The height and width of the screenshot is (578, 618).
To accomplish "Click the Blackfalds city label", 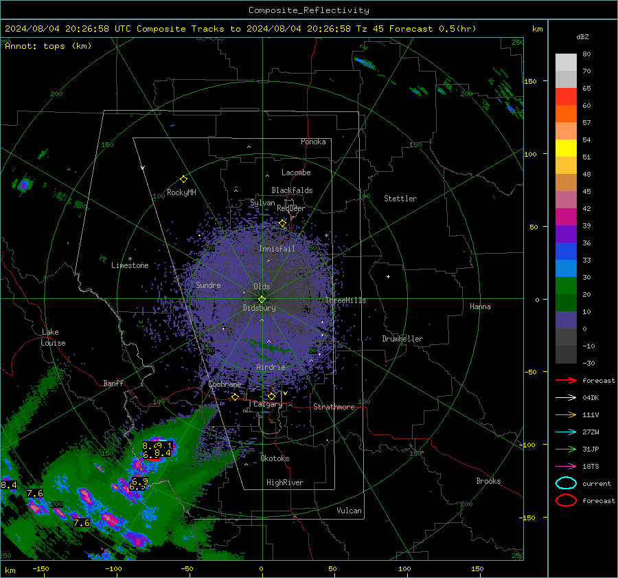I will point(292,190).
